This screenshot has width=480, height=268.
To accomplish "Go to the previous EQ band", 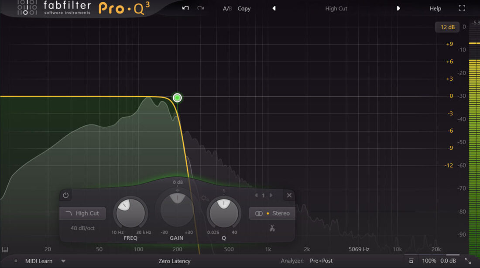I will point(256,195).
